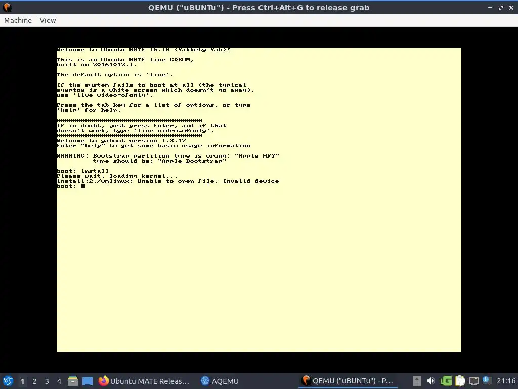Viewport: 518px width, 389px height.
Task: Switch to the AQEMU taskbar window
Action: click(x=220, y=381)
